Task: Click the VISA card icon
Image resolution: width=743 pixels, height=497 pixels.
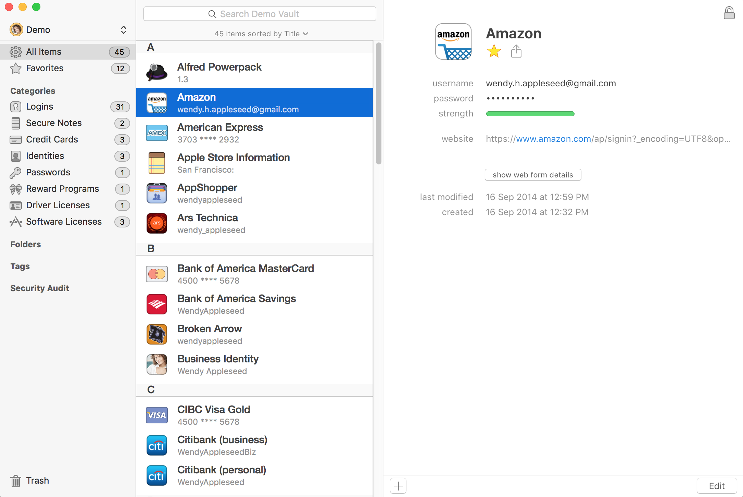Action: pos(156,415)
